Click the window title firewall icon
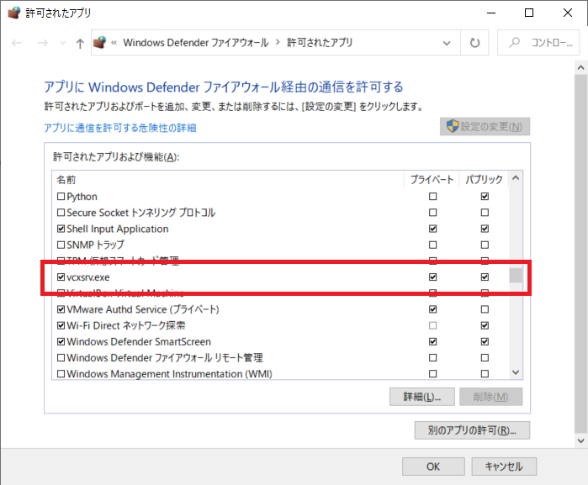This screenshot has width=588, height=485. (x=13, y=13)
